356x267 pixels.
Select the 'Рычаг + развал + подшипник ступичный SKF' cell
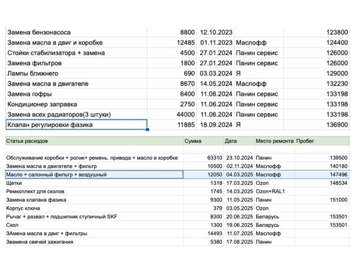tap(94, 216)
